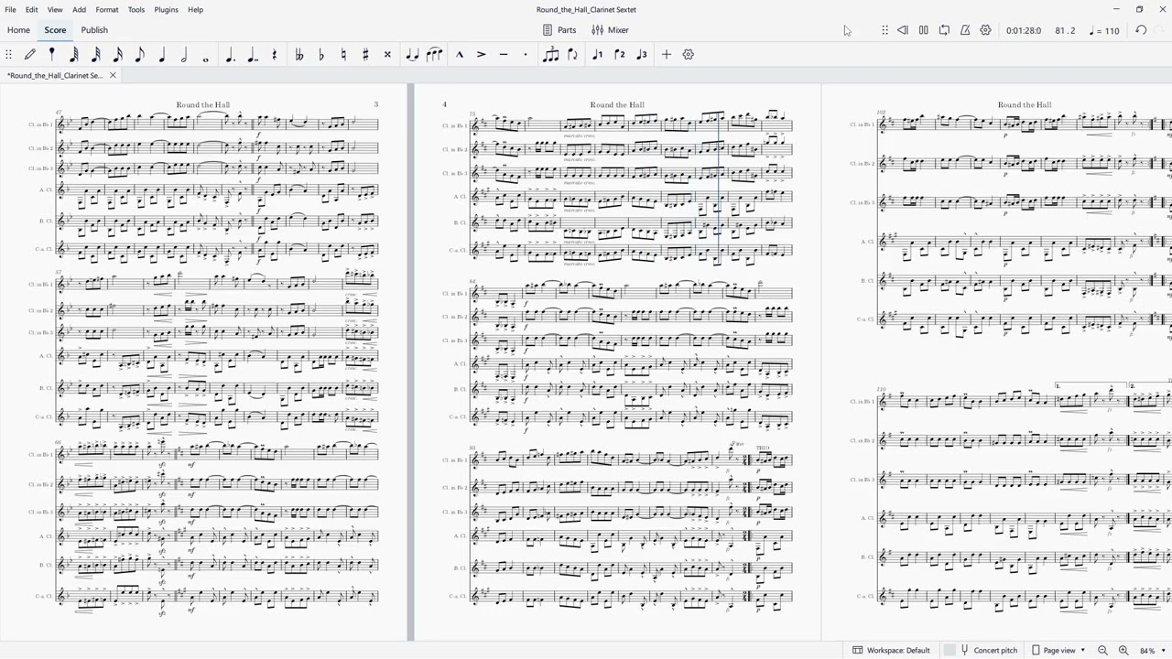The image size is (1172, 659).
Task: Add item to note input toolbar
Action: [x=667, y=55]
